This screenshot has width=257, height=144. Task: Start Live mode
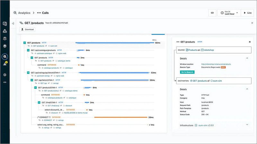[247, 13]
